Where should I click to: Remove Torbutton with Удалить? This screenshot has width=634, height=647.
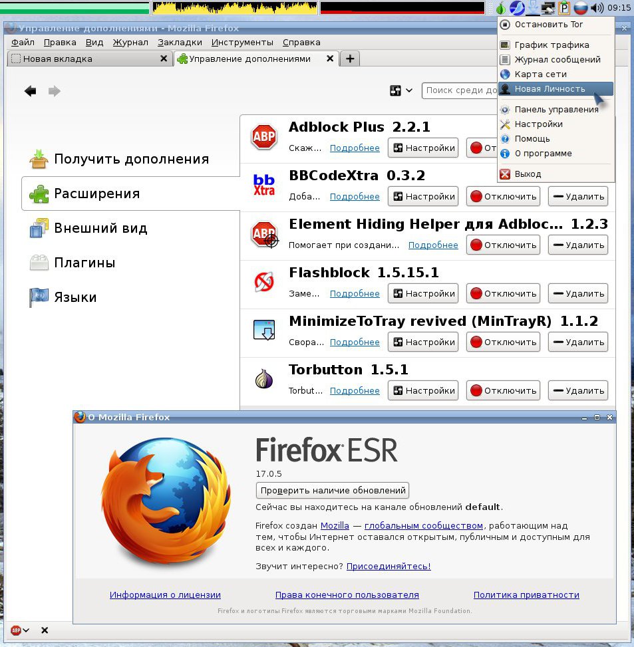pos(578,390)
